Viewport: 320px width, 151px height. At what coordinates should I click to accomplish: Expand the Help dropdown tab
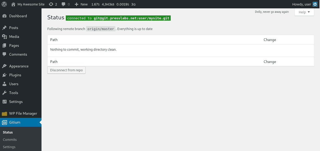[304, 12]
